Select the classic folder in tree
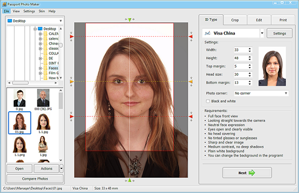The width and height of the screenshot is (299, 193). (54, 48)
